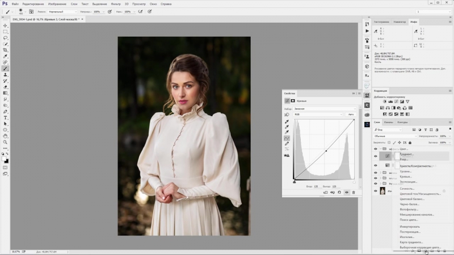Toggle pressure for opacity in options bar
The width and height of the screenshot is (454, 255).
[x=110, y=11]
